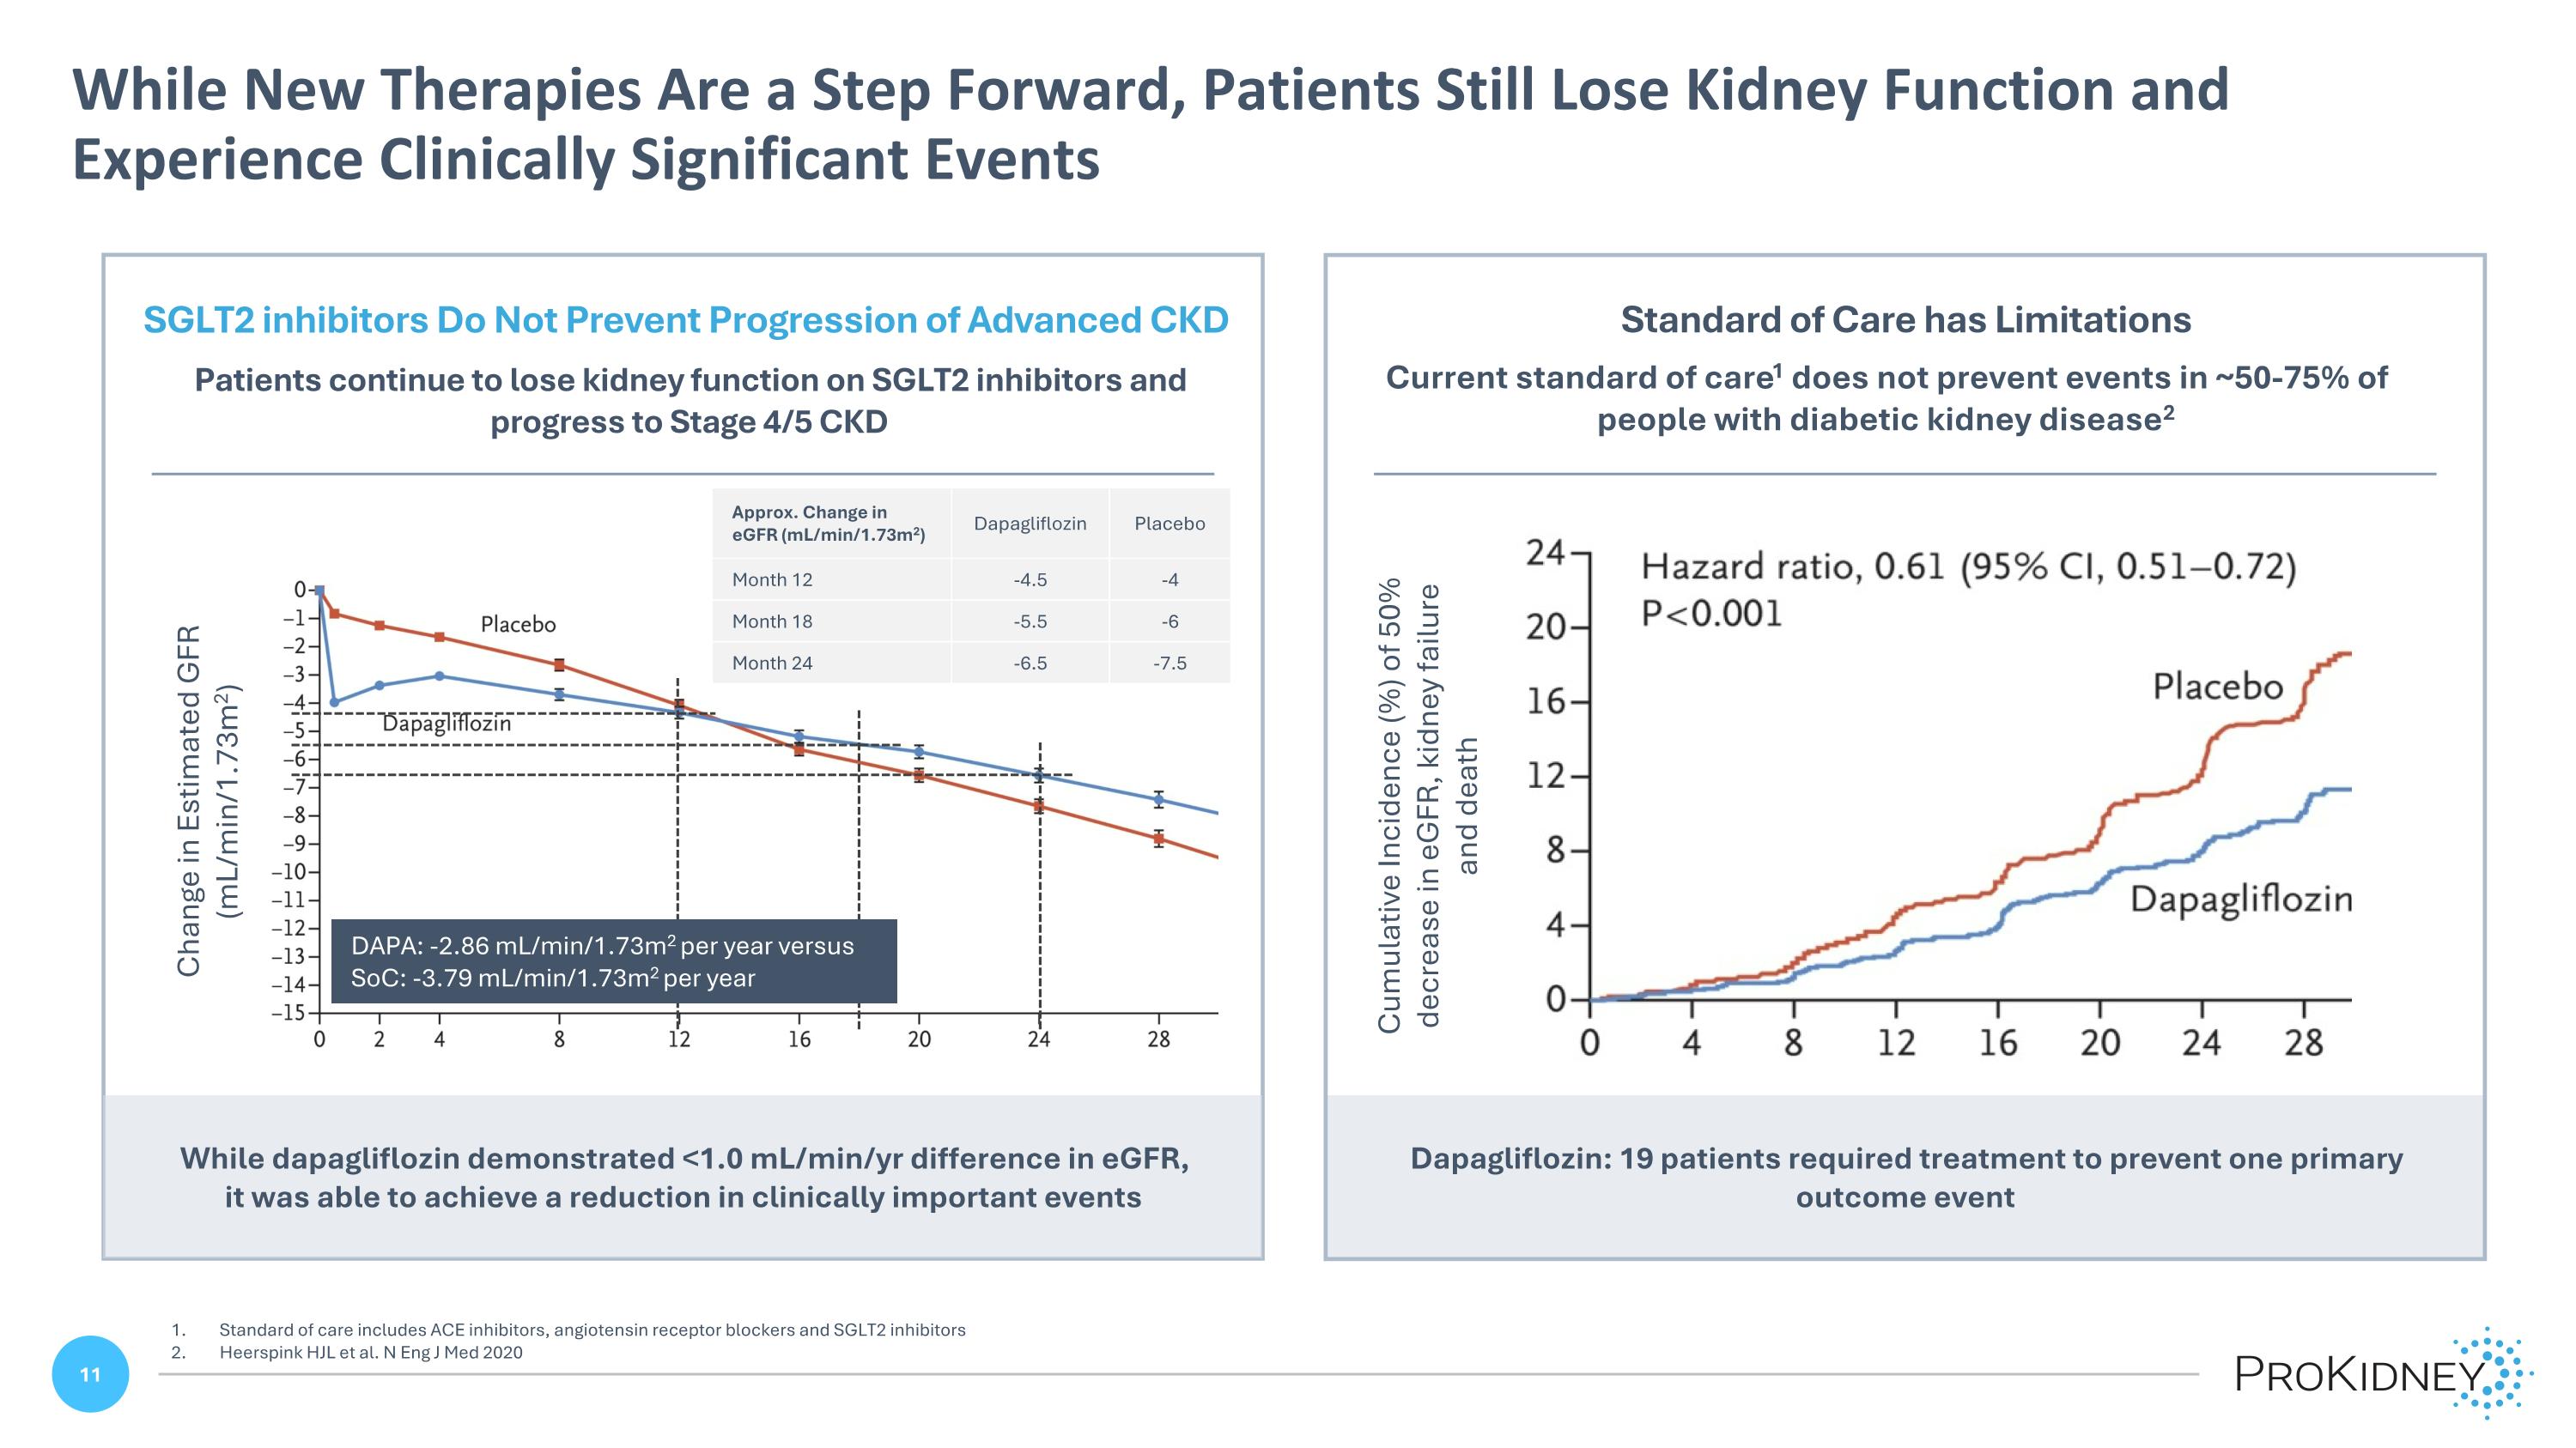The height and width of the screenshot is (1448, 2576).
Task: Click the Standard of Care has Limitations heading
Action: coord(1905,320)
